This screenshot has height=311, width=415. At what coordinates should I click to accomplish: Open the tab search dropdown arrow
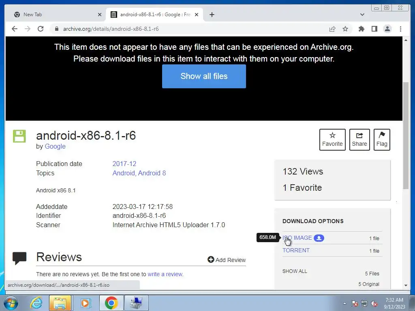(362, 15)
